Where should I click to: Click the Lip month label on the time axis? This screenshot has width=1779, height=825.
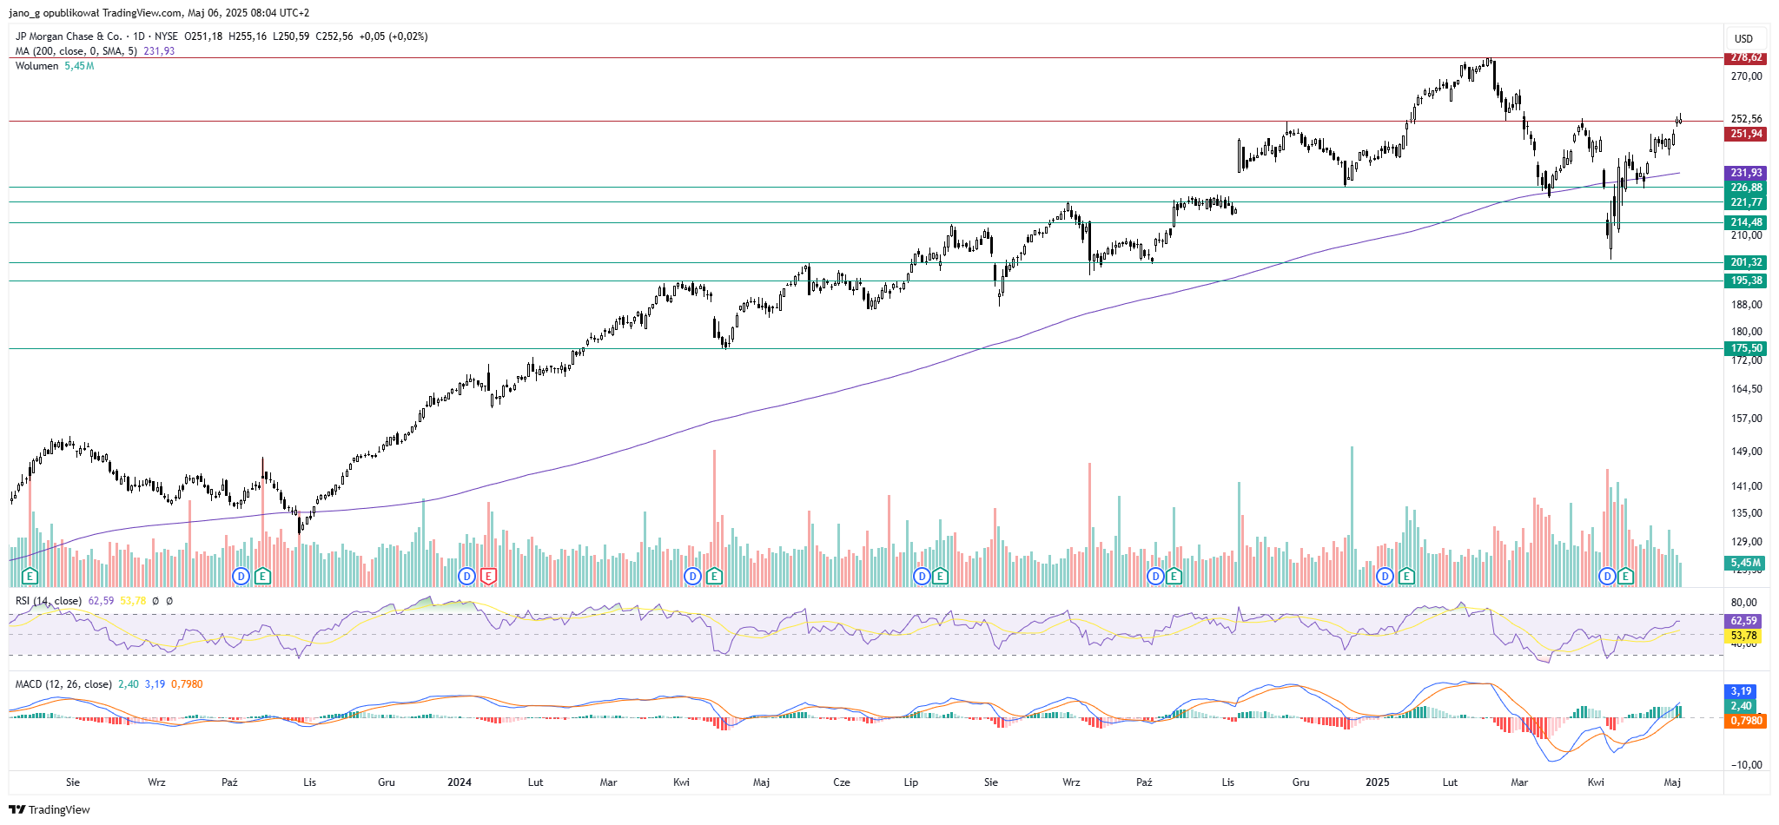click(x=910, y=782)
